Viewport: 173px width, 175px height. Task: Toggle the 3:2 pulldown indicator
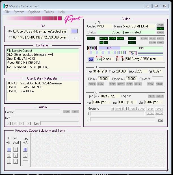[x=138, y=84]
